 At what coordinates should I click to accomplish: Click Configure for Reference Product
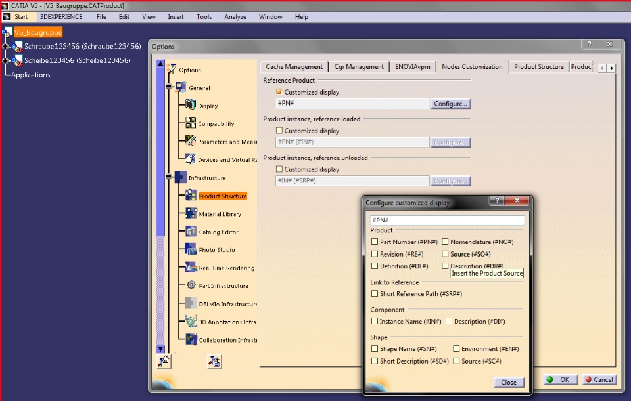click(x=450, y=104)
